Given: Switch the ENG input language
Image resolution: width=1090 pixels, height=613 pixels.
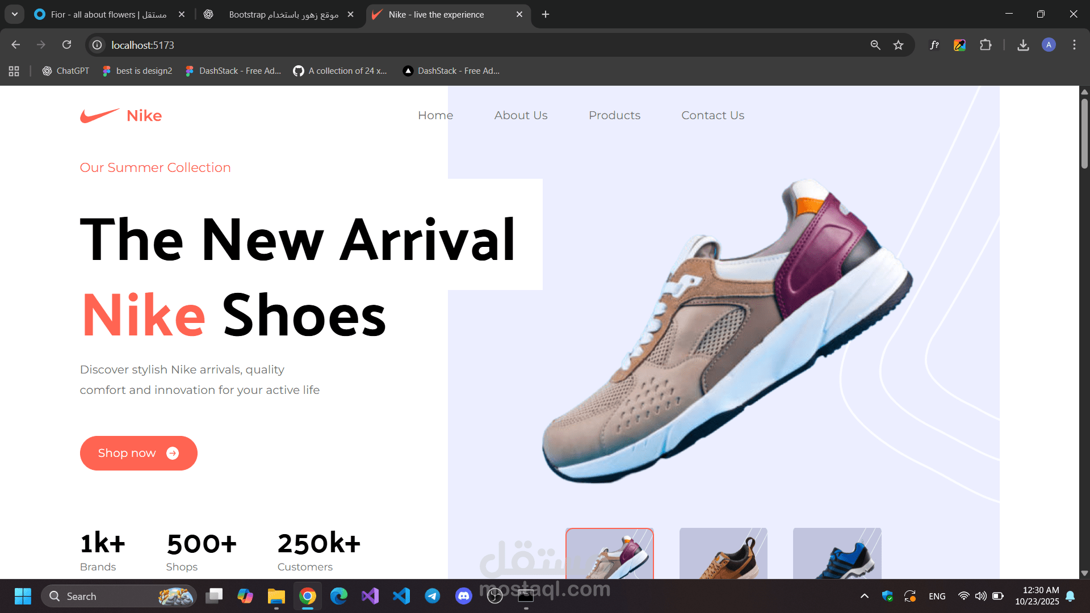Looking at the screenshot, I should [937, 596].
